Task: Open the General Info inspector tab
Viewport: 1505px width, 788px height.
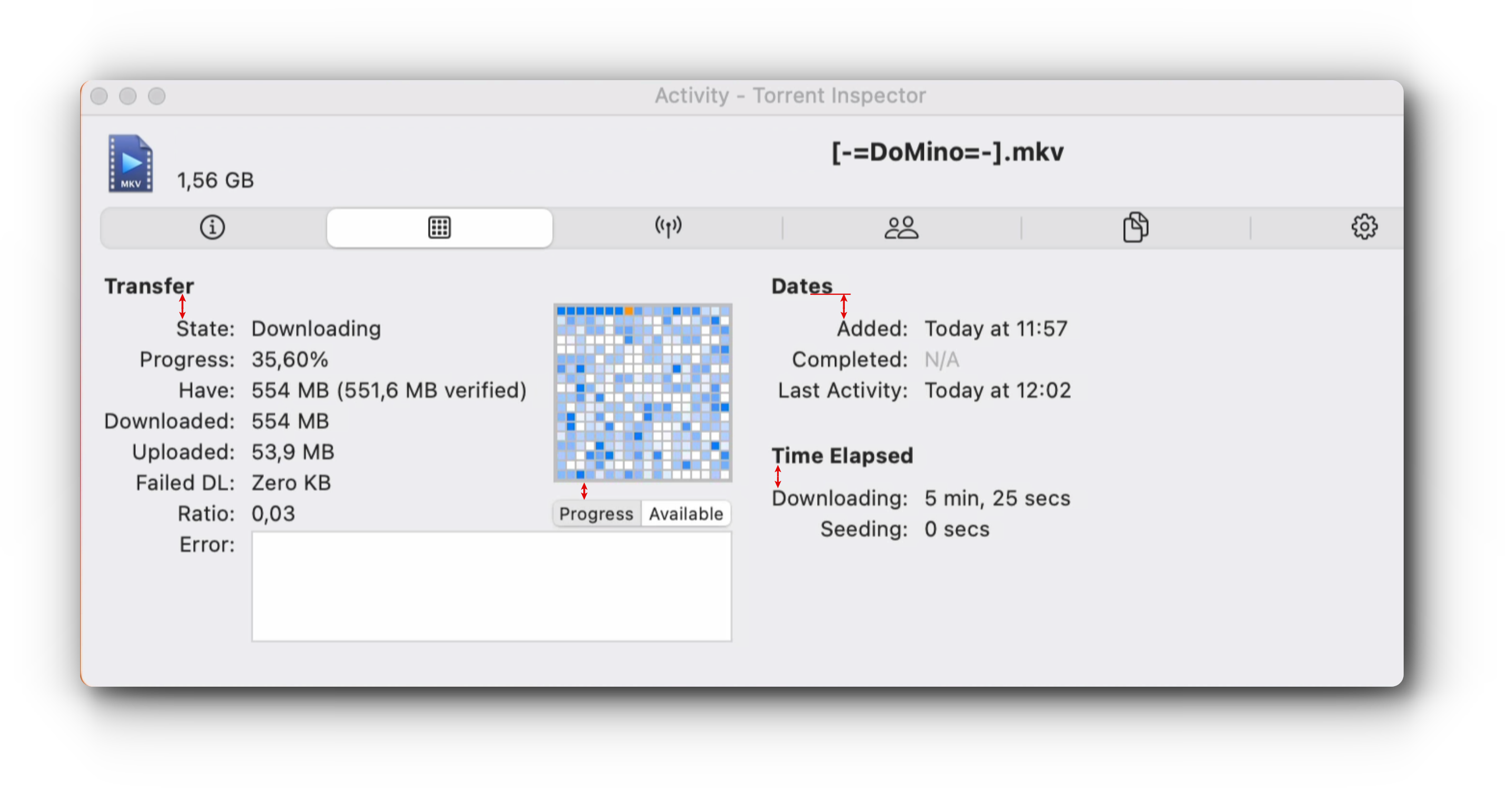Action: point(212,227)
